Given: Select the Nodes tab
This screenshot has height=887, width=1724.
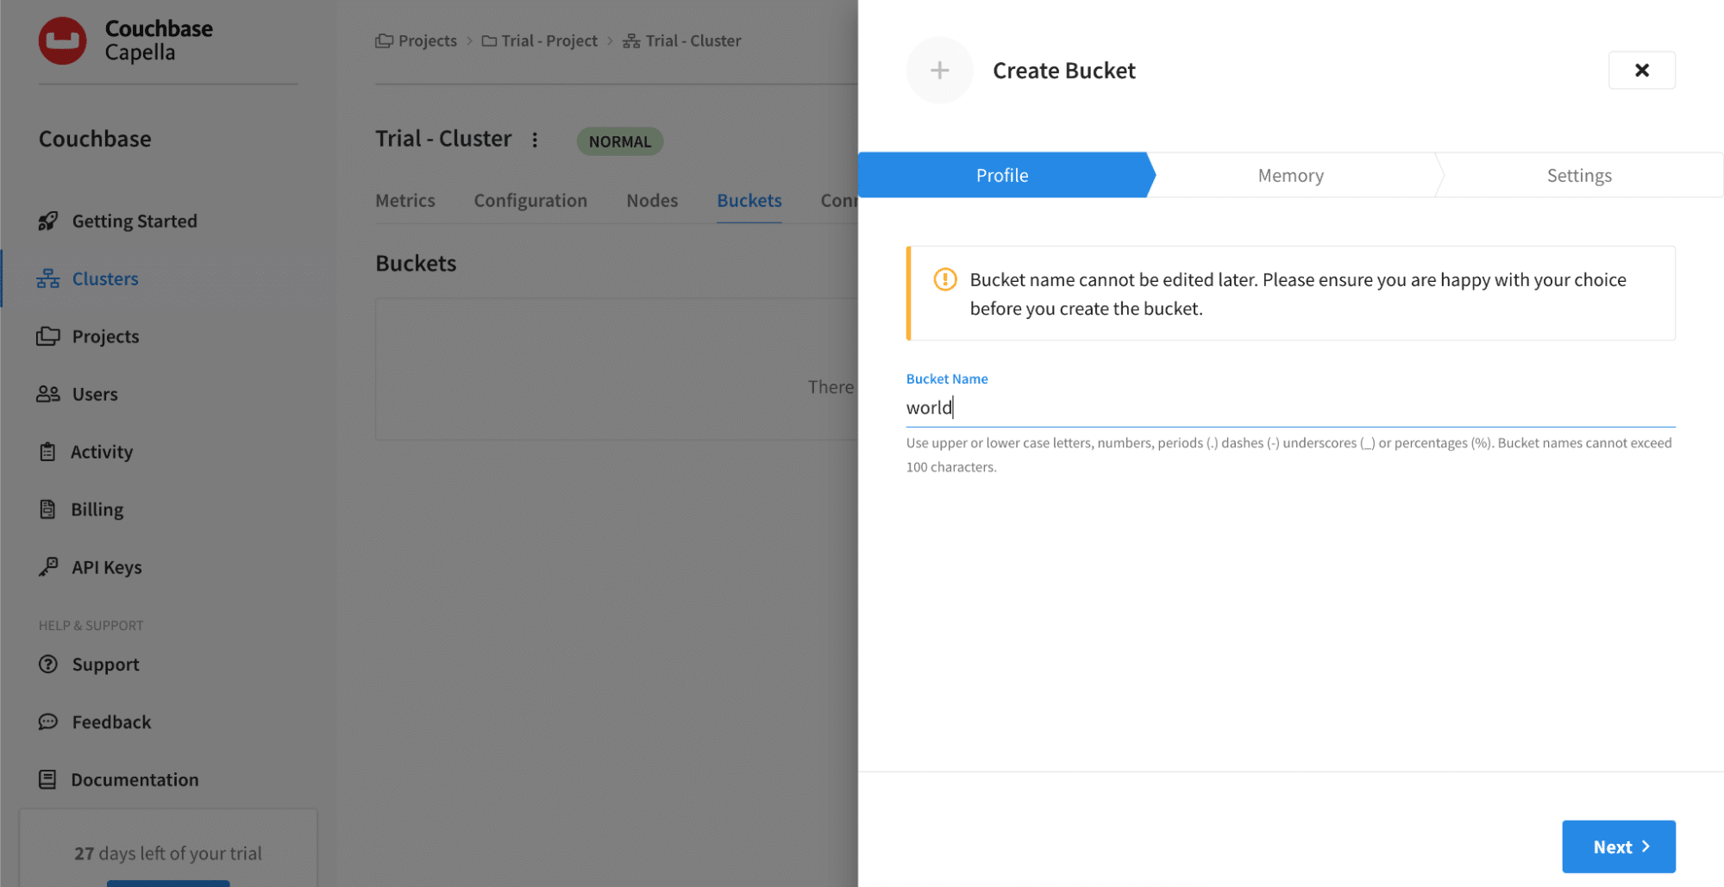Looking at the screenshot, I should (652, 200).
